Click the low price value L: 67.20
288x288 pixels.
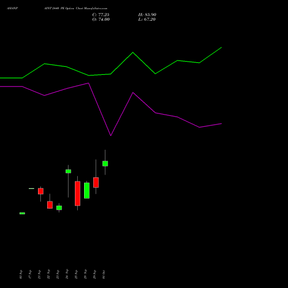point(147,20)
